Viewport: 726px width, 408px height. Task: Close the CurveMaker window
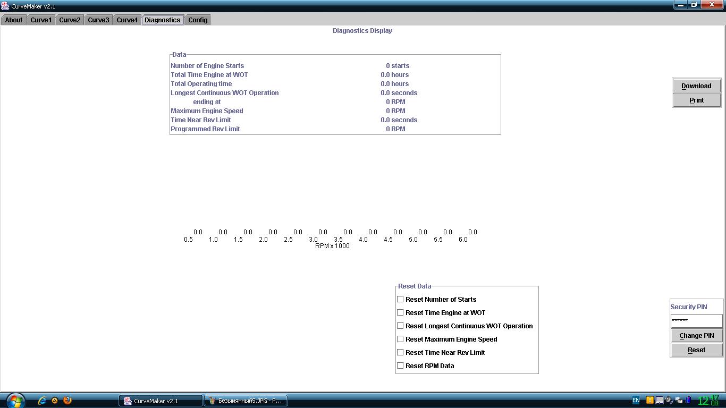713,5
